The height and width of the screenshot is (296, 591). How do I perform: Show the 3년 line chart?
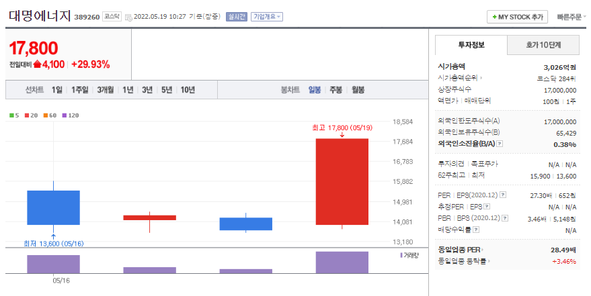(147, 90)
